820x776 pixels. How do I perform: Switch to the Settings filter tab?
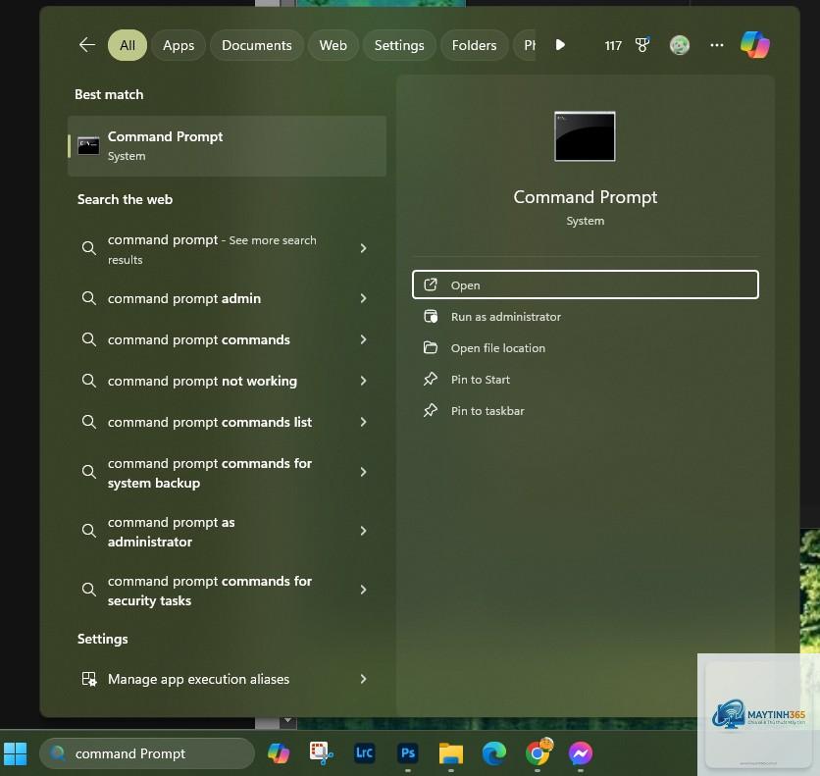click(399, 45)
